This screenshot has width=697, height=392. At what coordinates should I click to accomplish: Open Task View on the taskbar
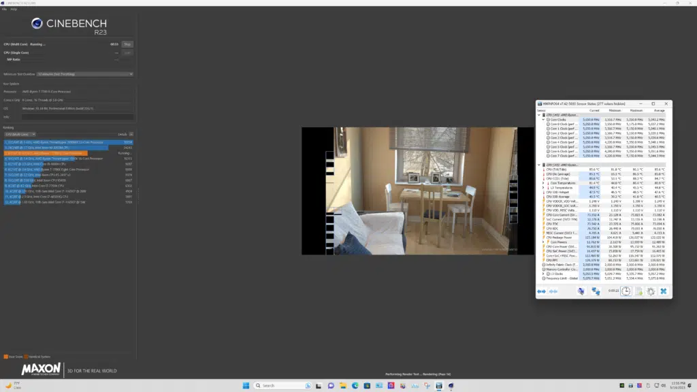click(319, 386)
